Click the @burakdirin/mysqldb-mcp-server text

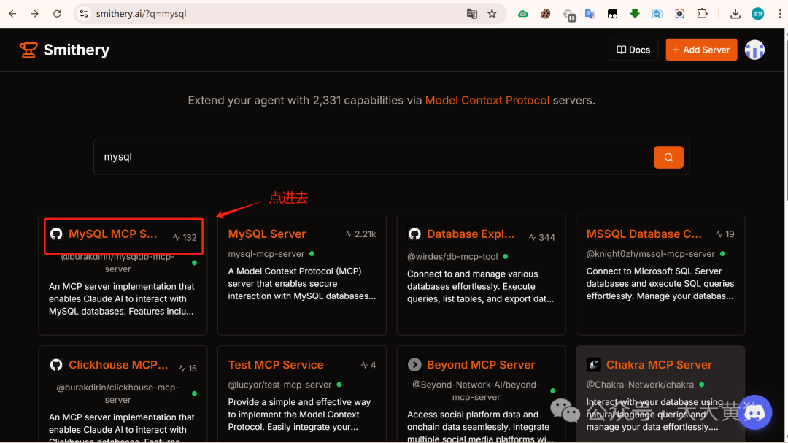(x=117, y=263)
